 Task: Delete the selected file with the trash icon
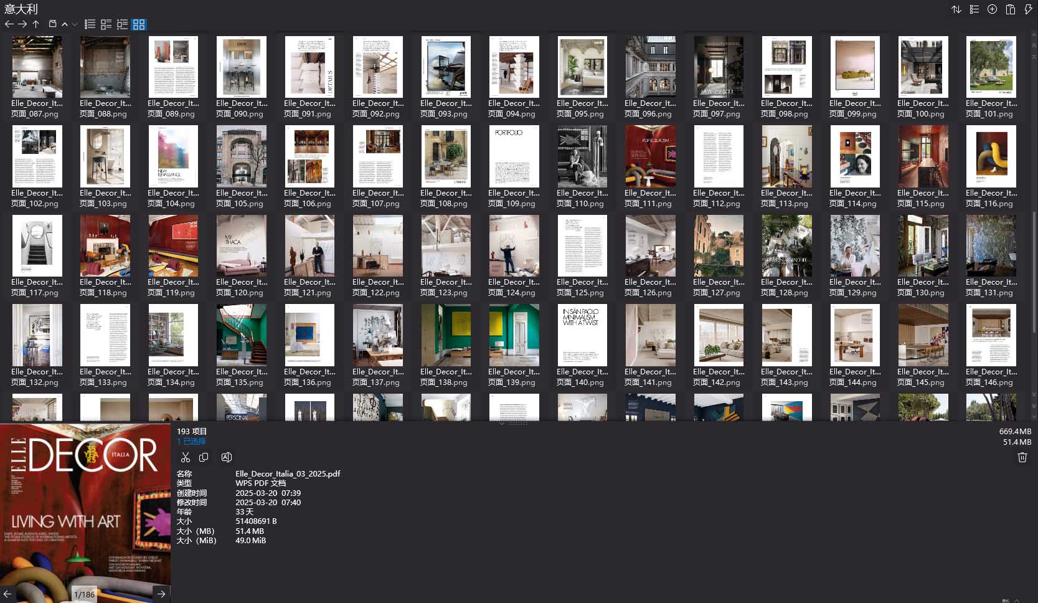click(x=1022, y=457)
